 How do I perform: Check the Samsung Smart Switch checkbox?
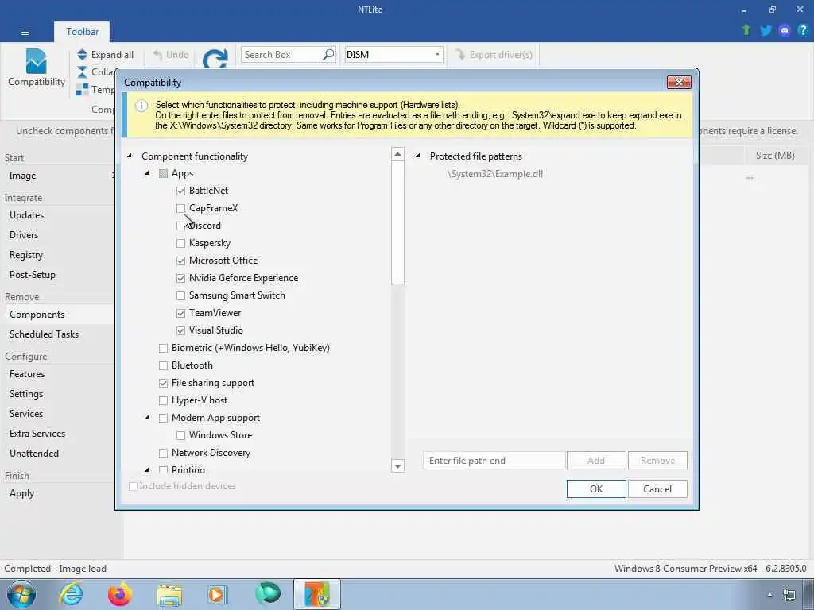(180, 295)
